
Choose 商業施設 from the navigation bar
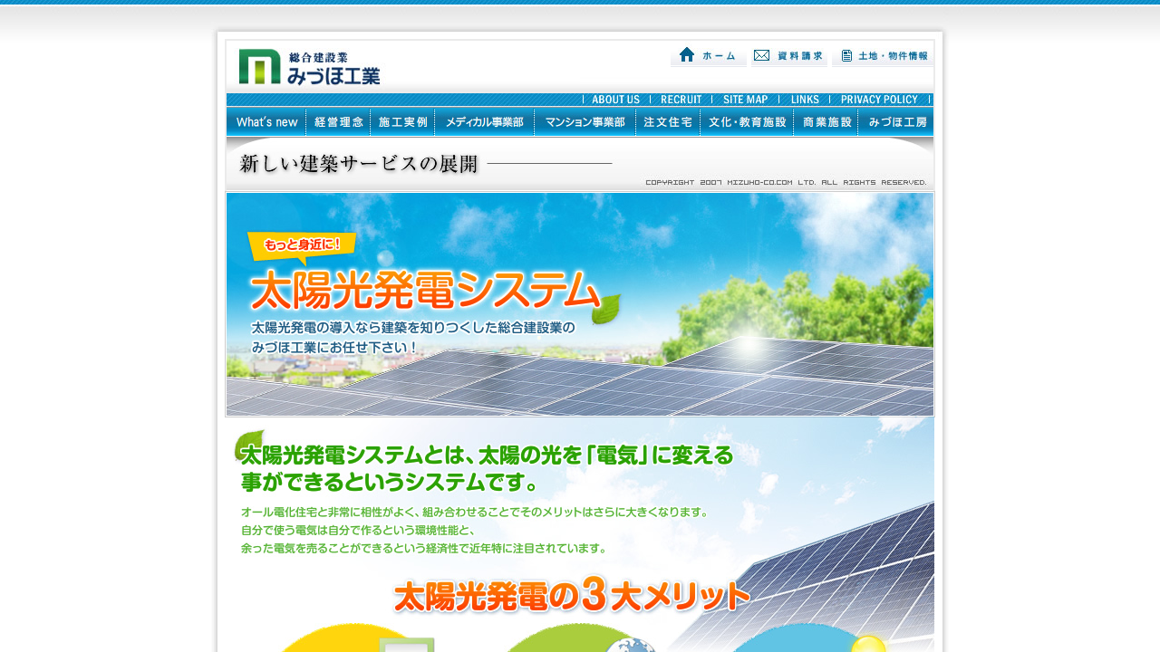point(826,122)
